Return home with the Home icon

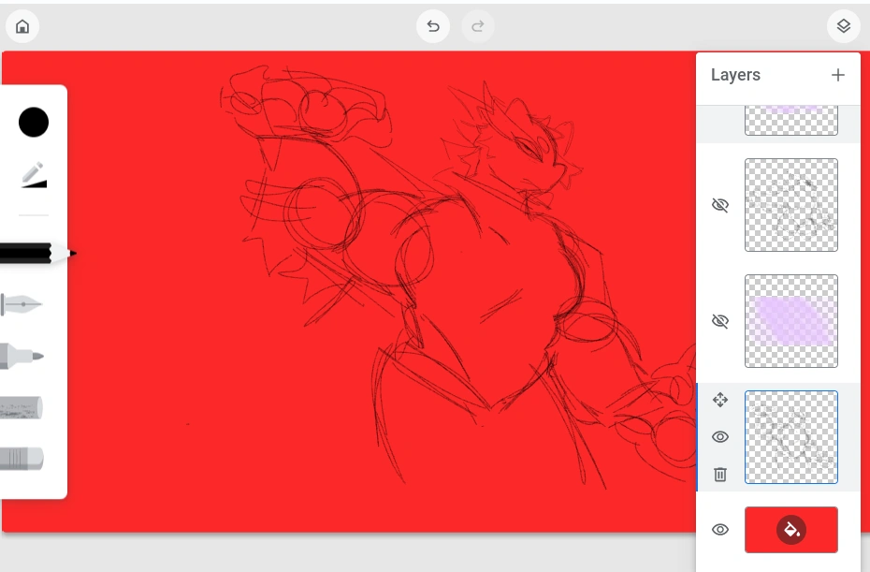22,26
